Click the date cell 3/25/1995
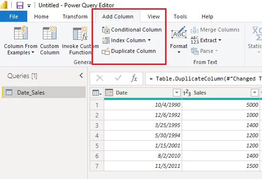 (x=143, y=125)
